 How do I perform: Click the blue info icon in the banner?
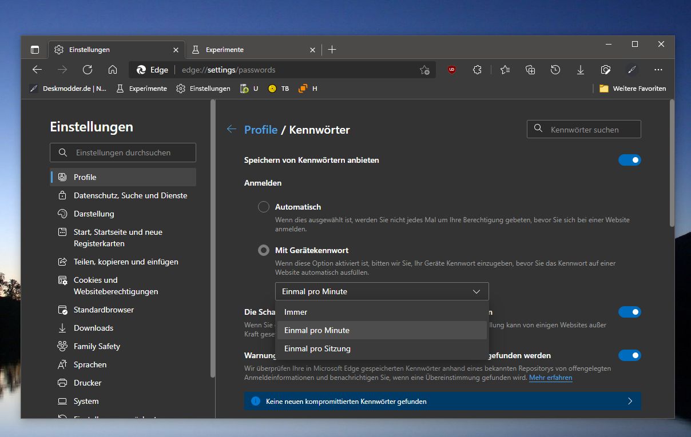(255, 401)
